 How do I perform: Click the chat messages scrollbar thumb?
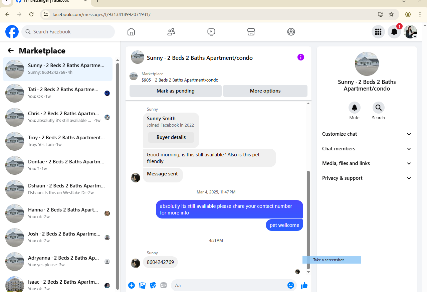click(x=308, y=220)
